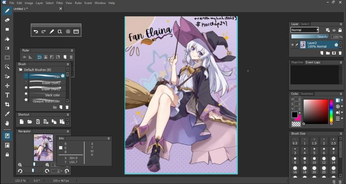This screenshot has width=346, height=184.
Task: Click Paste icon in Shortcut panel
Action: click(62, 121)
